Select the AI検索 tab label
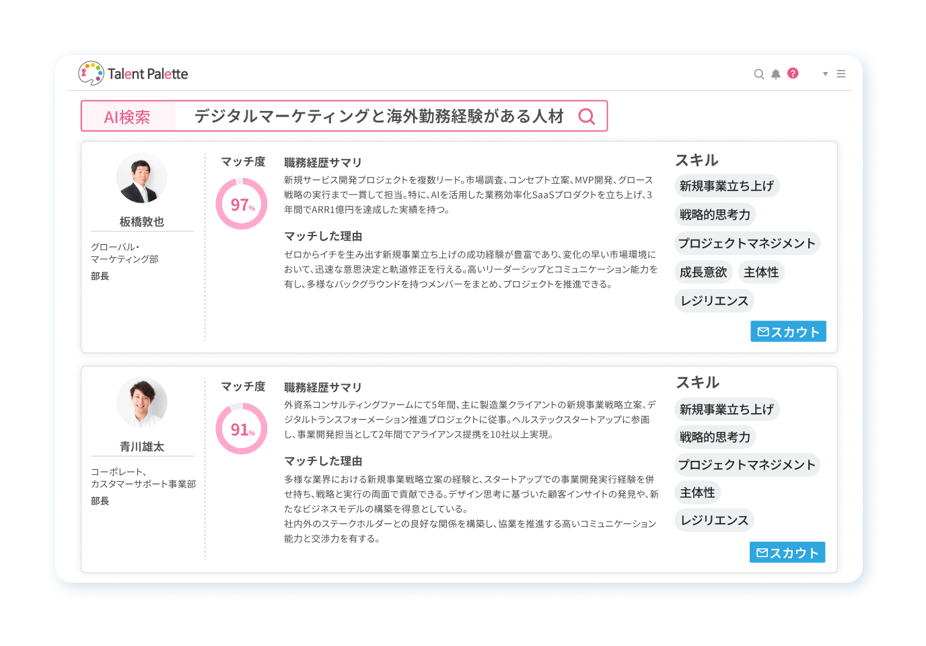 (127, 117)
